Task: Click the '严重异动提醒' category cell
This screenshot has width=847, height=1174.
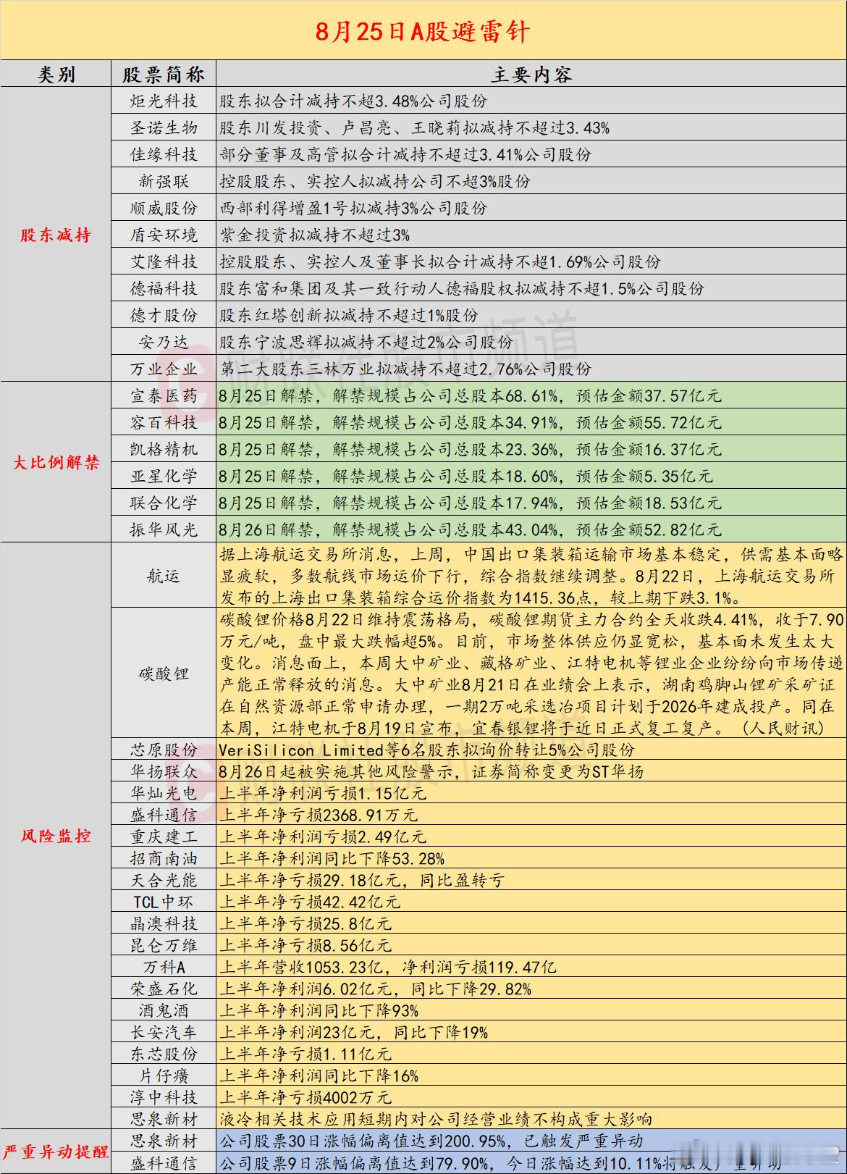Action: coord(56,1152)
